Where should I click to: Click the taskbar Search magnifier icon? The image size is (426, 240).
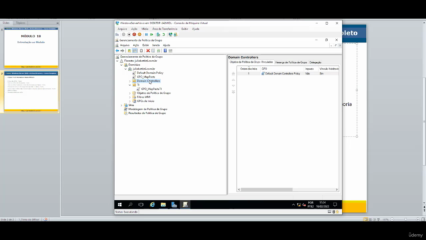click(x=130, y=205)
